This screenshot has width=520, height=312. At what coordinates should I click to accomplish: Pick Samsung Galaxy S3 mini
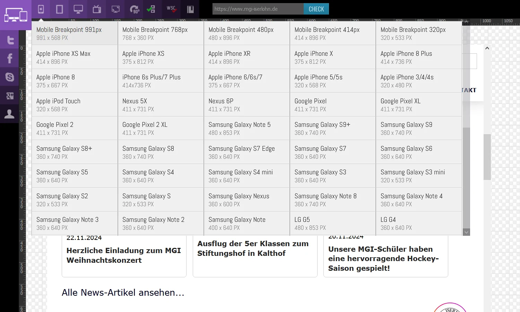click(419, 176)
